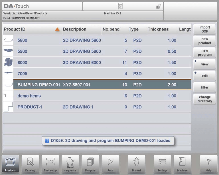Select thumbnail of PRODUCT-1
The height and width of the screenshot is (175, 219).
[x=8, y=107]
